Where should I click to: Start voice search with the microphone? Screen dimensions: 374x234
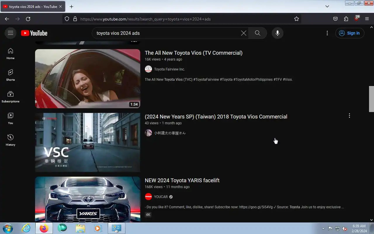pos(278,33)
